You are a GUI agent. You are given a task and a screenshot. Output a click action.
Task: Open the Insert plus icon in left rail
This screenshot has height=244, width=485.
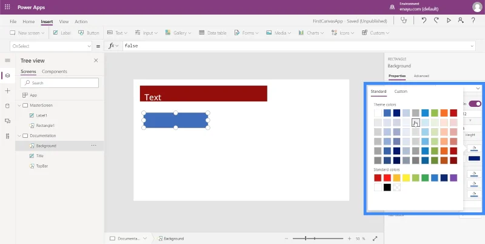pos(8,90)
